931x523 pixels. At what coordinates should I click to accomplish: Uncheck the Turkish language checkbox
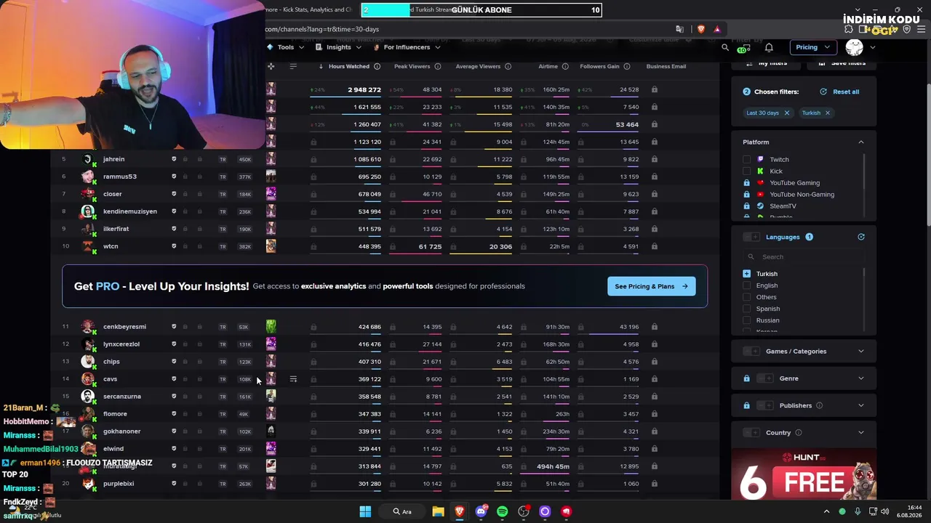click(x=746, y=274)
